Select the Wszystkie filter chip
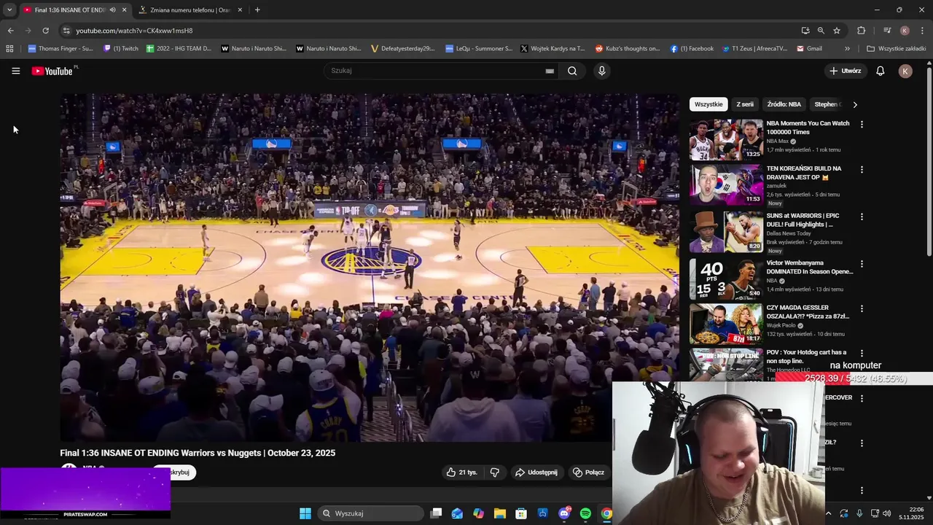The image size is (933, 525). pos(708,104)
